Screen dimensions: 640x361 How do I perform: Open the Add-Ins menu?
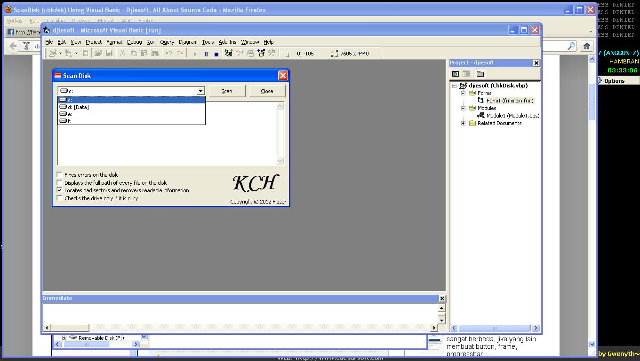tap(227, 42)
